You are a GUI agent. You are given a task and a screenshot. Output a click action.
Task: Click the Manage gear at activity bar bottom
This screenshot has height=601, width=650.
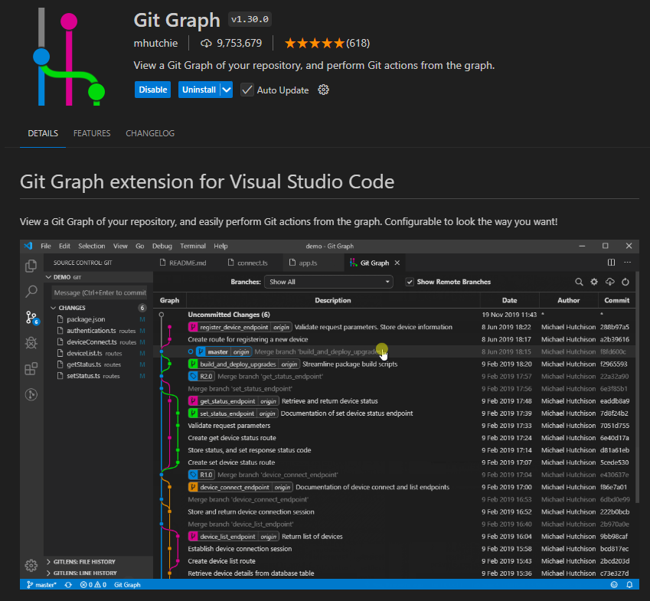click(x=31, y=565)
